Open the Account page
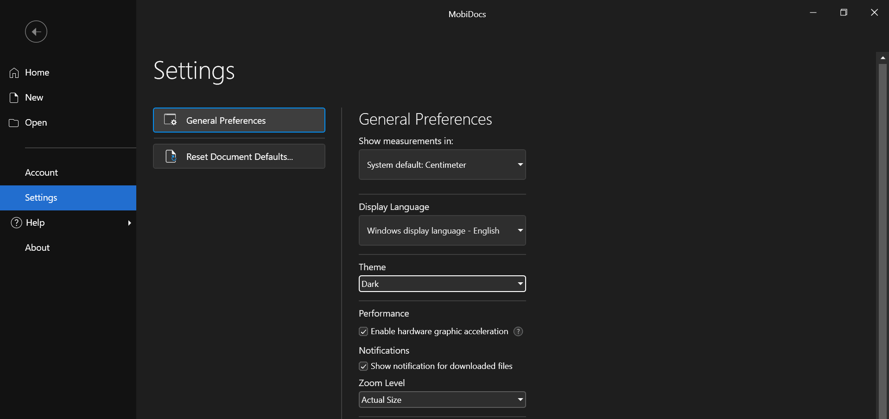Viewport: 889px width, 419px height. coord(68,173)
